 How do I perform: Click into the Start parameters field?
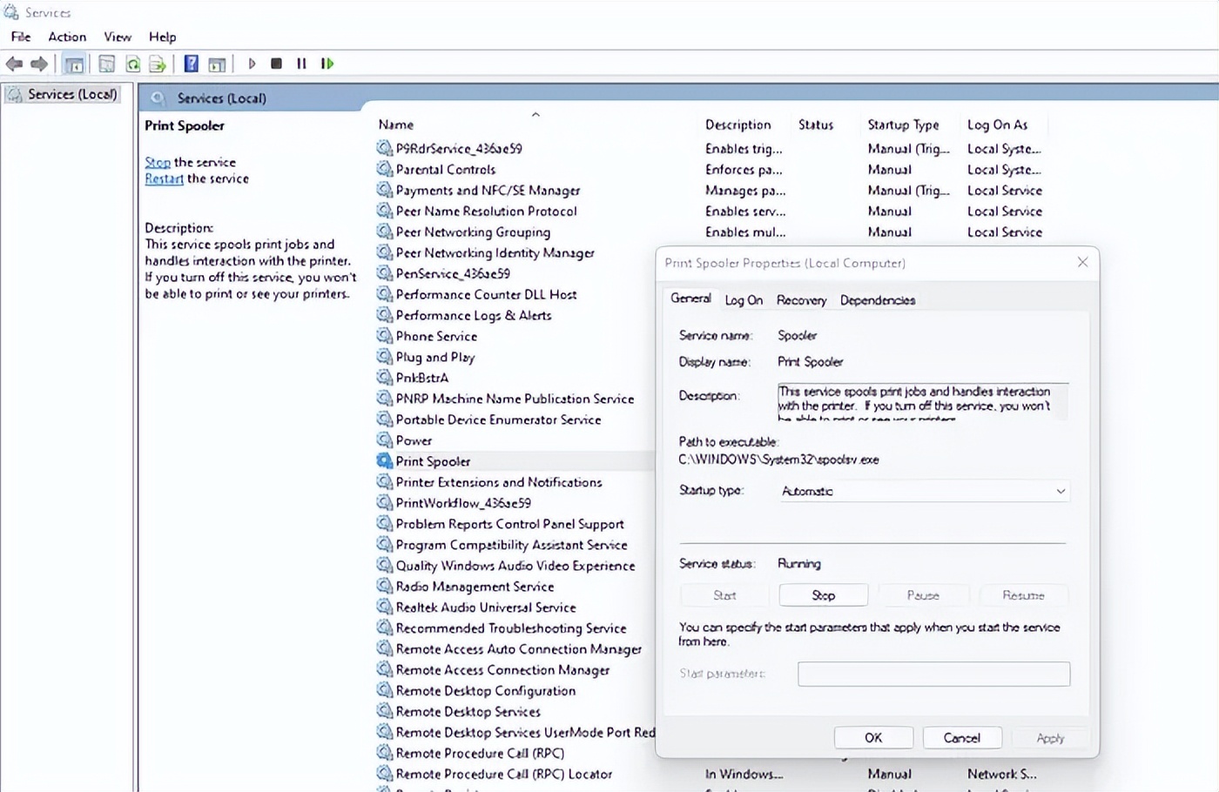[934, 674]
